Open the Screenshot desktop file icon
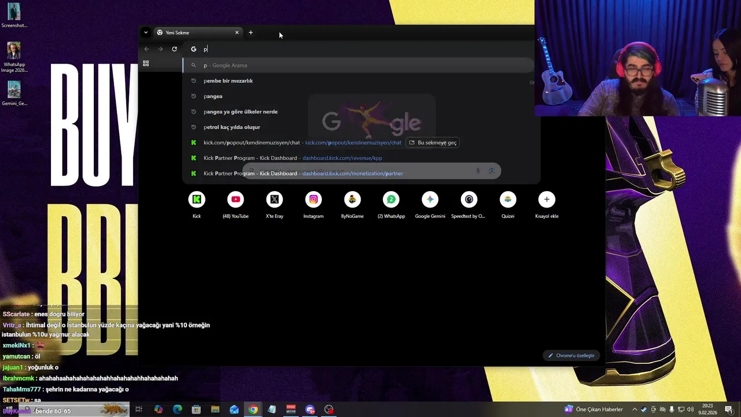The width and height of the screenshot is (741, 417). point(14,16)
